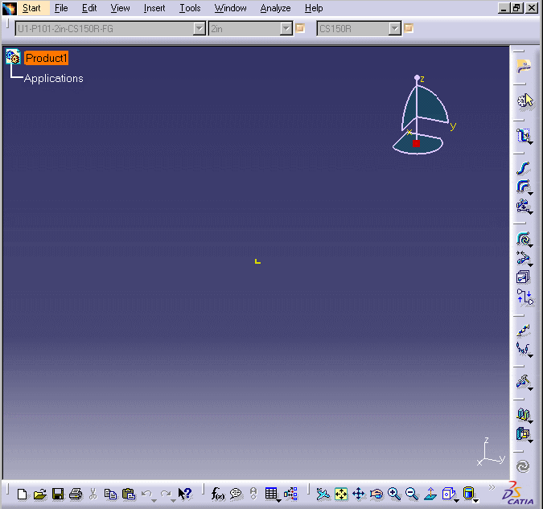Click the Print icon
The height and width of the screenshot is (509, 543).
76,494
